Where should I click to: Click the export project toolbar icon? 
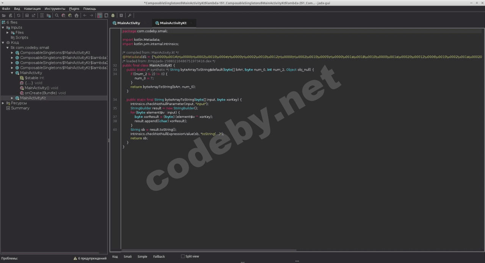coord(33,15)
